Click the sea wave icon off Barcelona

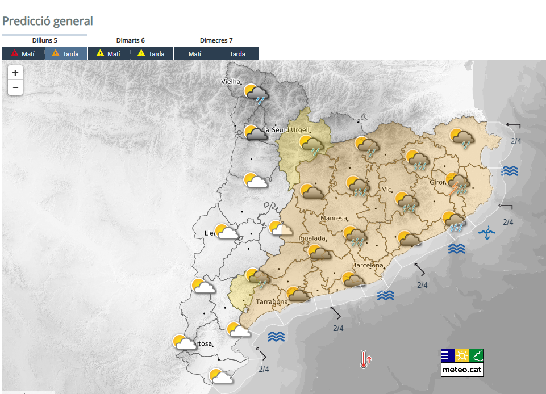tap(386, 295)
